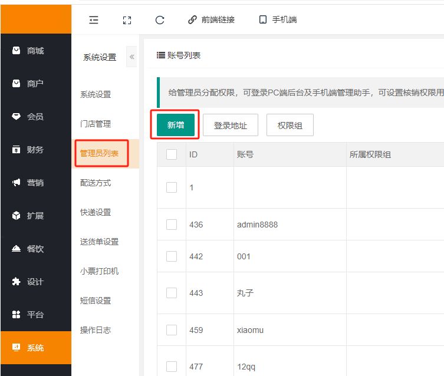Open the 营销 marketing section
Viewport: 444px width, 376px height.
coord(35,183)
